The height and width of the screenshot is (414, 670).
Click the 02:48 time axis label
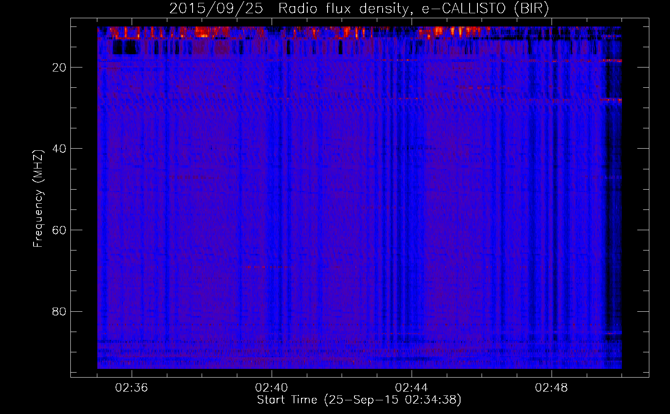point(552,388)
